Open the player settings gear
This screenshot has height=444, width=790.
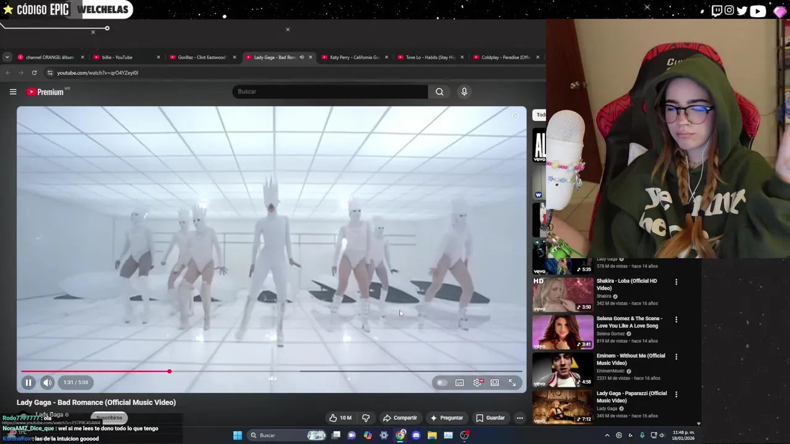[478, 383]
